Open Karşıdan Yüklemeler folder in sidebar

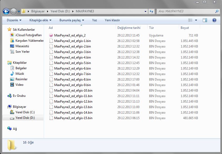click(x=27, y=41)
